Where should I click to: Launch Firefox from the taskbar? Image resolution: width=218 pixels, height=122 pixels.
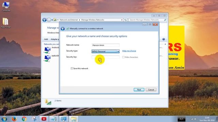tap(14, 119)
